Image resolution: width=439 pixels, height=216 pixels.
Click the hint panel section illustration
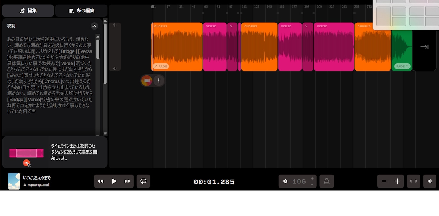coord(26,153)
